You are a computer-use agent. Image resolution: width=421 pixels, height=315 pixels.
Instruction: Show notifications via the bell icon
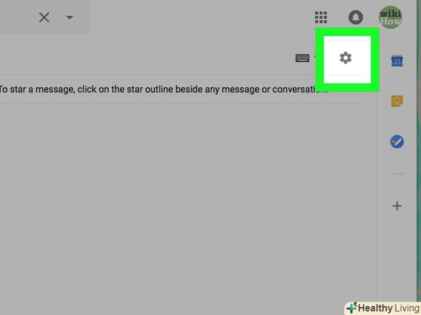tap(356, 17)
